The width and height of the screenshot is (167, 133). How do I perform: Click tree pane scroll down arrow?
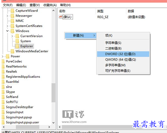(53, 123)
